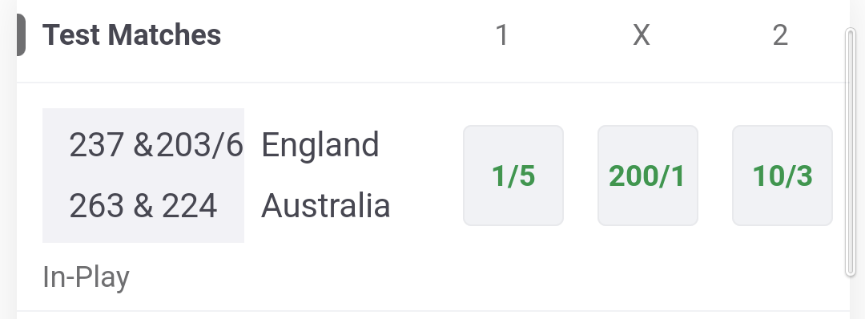This screenshot has width=865, height=319.
Task: Open the Test Matches section heading
Action: pos(132,34)
